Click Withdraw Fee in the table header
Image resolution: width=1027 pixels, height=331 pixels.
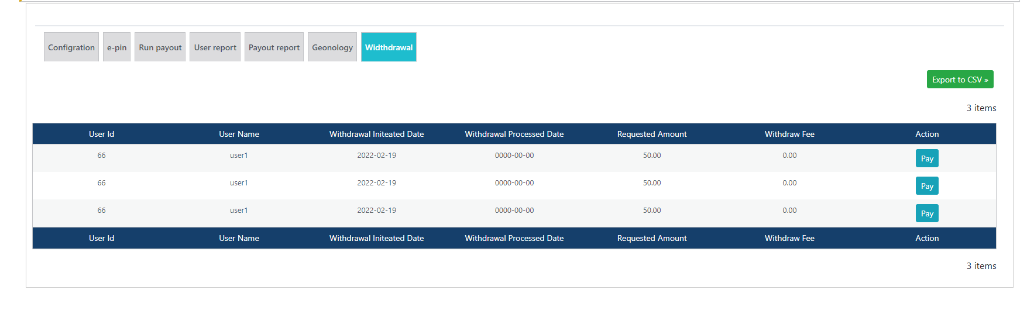(x=789, y=134)
